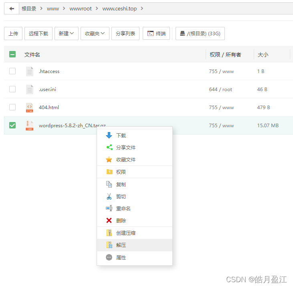This screenshot has width=293, height=287.
Task: Click the permission folder icon in menu
Action: click(109, 172)
